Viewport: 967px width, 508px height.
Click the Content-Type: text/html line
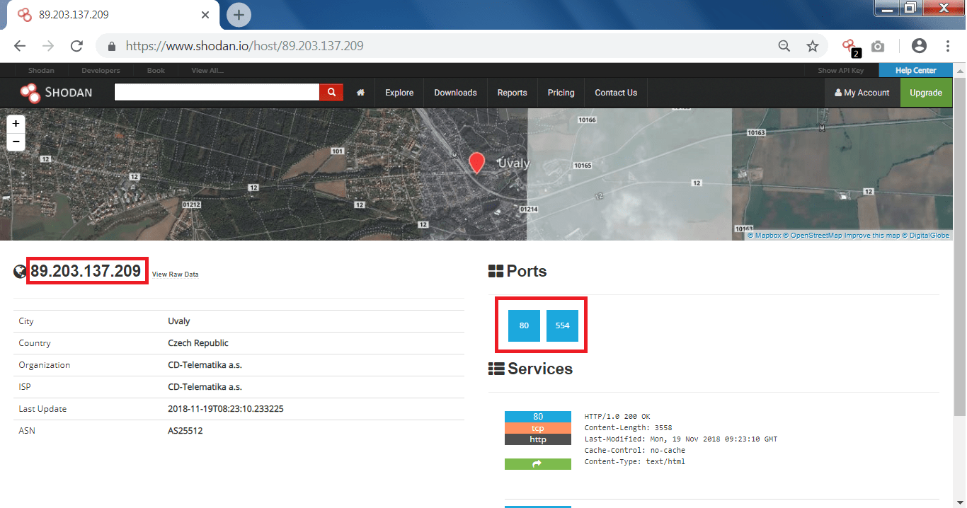point(635,462)
